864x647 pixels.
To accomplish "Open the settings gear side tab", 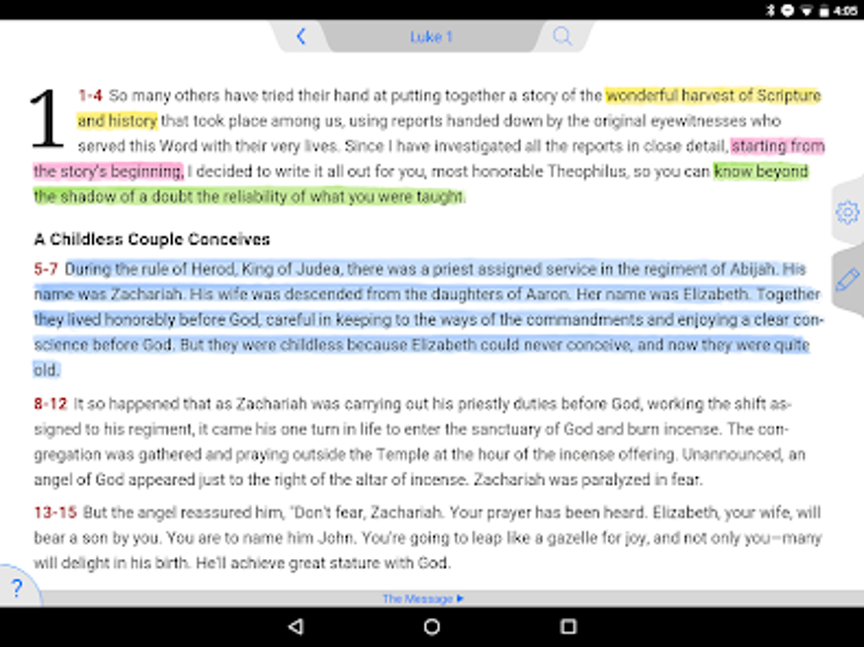I will tap(847, 213).
